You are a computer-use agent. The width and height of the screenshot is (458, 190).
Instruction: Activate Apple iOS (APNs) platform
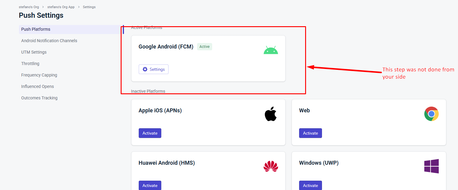tap(150, 133)
